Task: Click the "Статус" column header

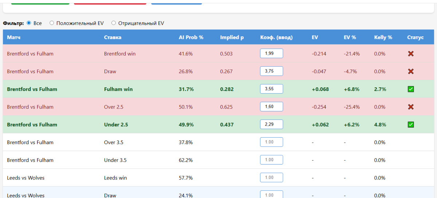Action: pos(415,37)
